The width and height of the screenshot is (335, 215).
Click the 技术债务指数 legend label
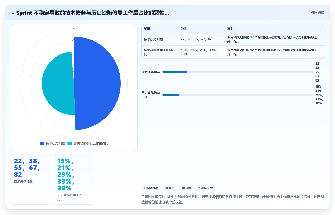[x=55, y=143]
